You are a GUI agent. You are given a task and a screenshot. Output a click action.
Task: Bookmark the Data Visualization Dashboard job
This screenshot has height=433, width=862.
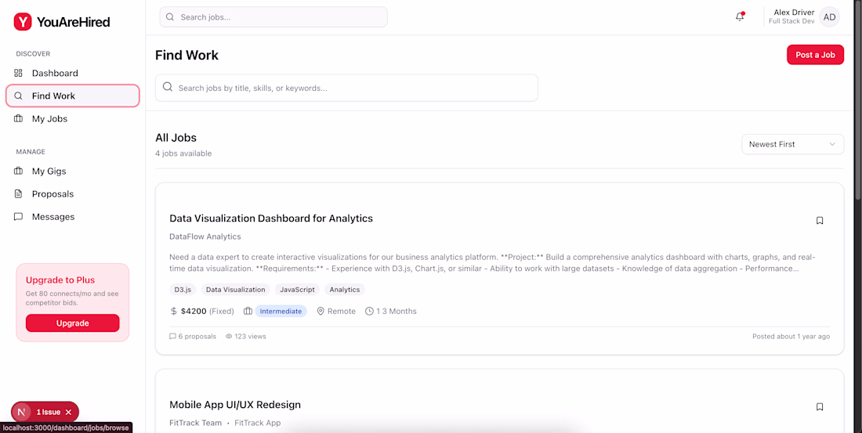pos(820,221)
